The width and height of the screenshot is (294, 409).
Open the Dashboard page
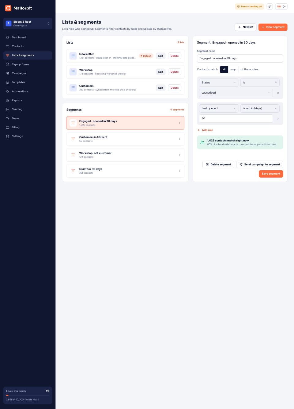(28, 37)
